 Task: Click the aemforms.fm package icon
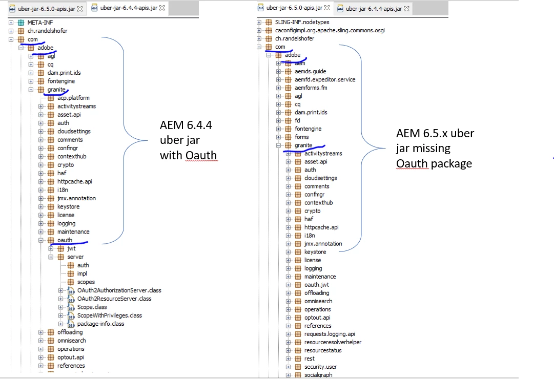(x=289, y=88)
